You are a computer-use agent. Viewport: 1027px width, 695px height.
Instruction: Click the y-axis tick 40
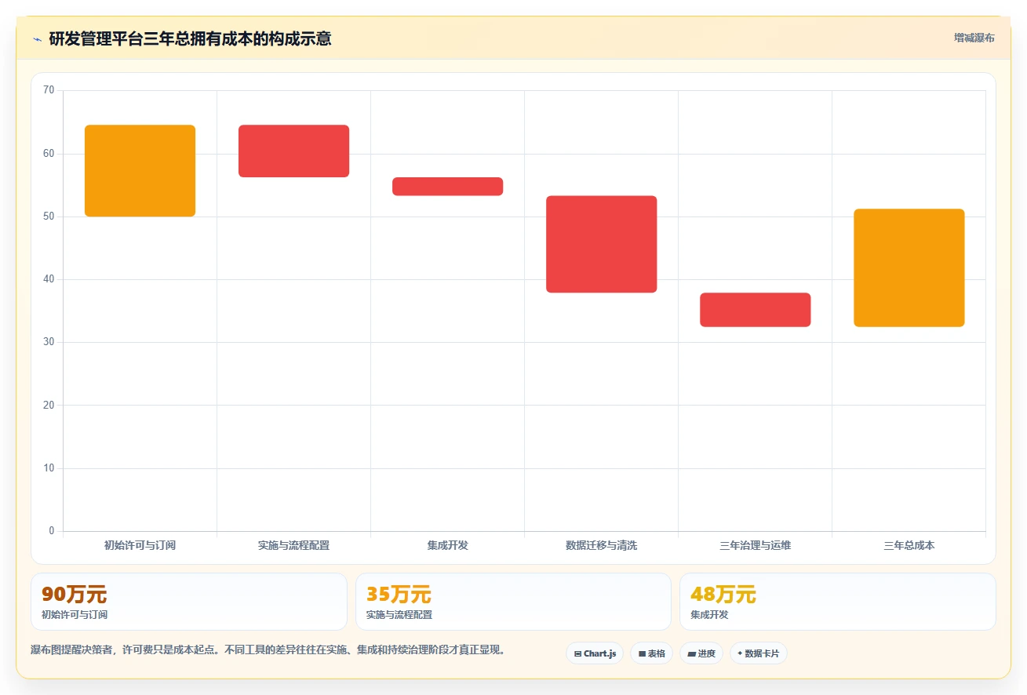tap(49, 279)
